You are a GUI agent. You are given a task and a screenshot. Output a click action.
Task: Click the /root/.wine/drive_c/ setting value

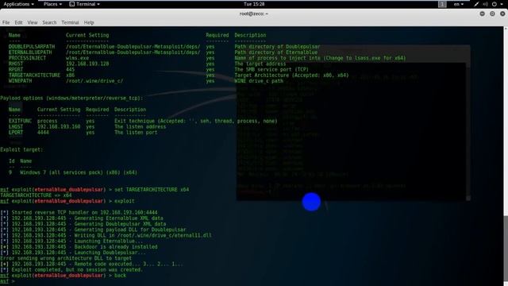click(94, 81)
